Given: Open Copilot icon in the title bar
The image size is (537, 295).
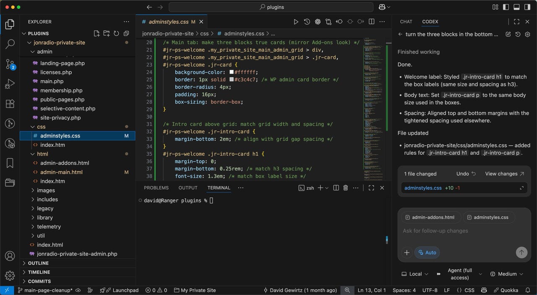Looking at the screenshot, I should click(383, 7).
